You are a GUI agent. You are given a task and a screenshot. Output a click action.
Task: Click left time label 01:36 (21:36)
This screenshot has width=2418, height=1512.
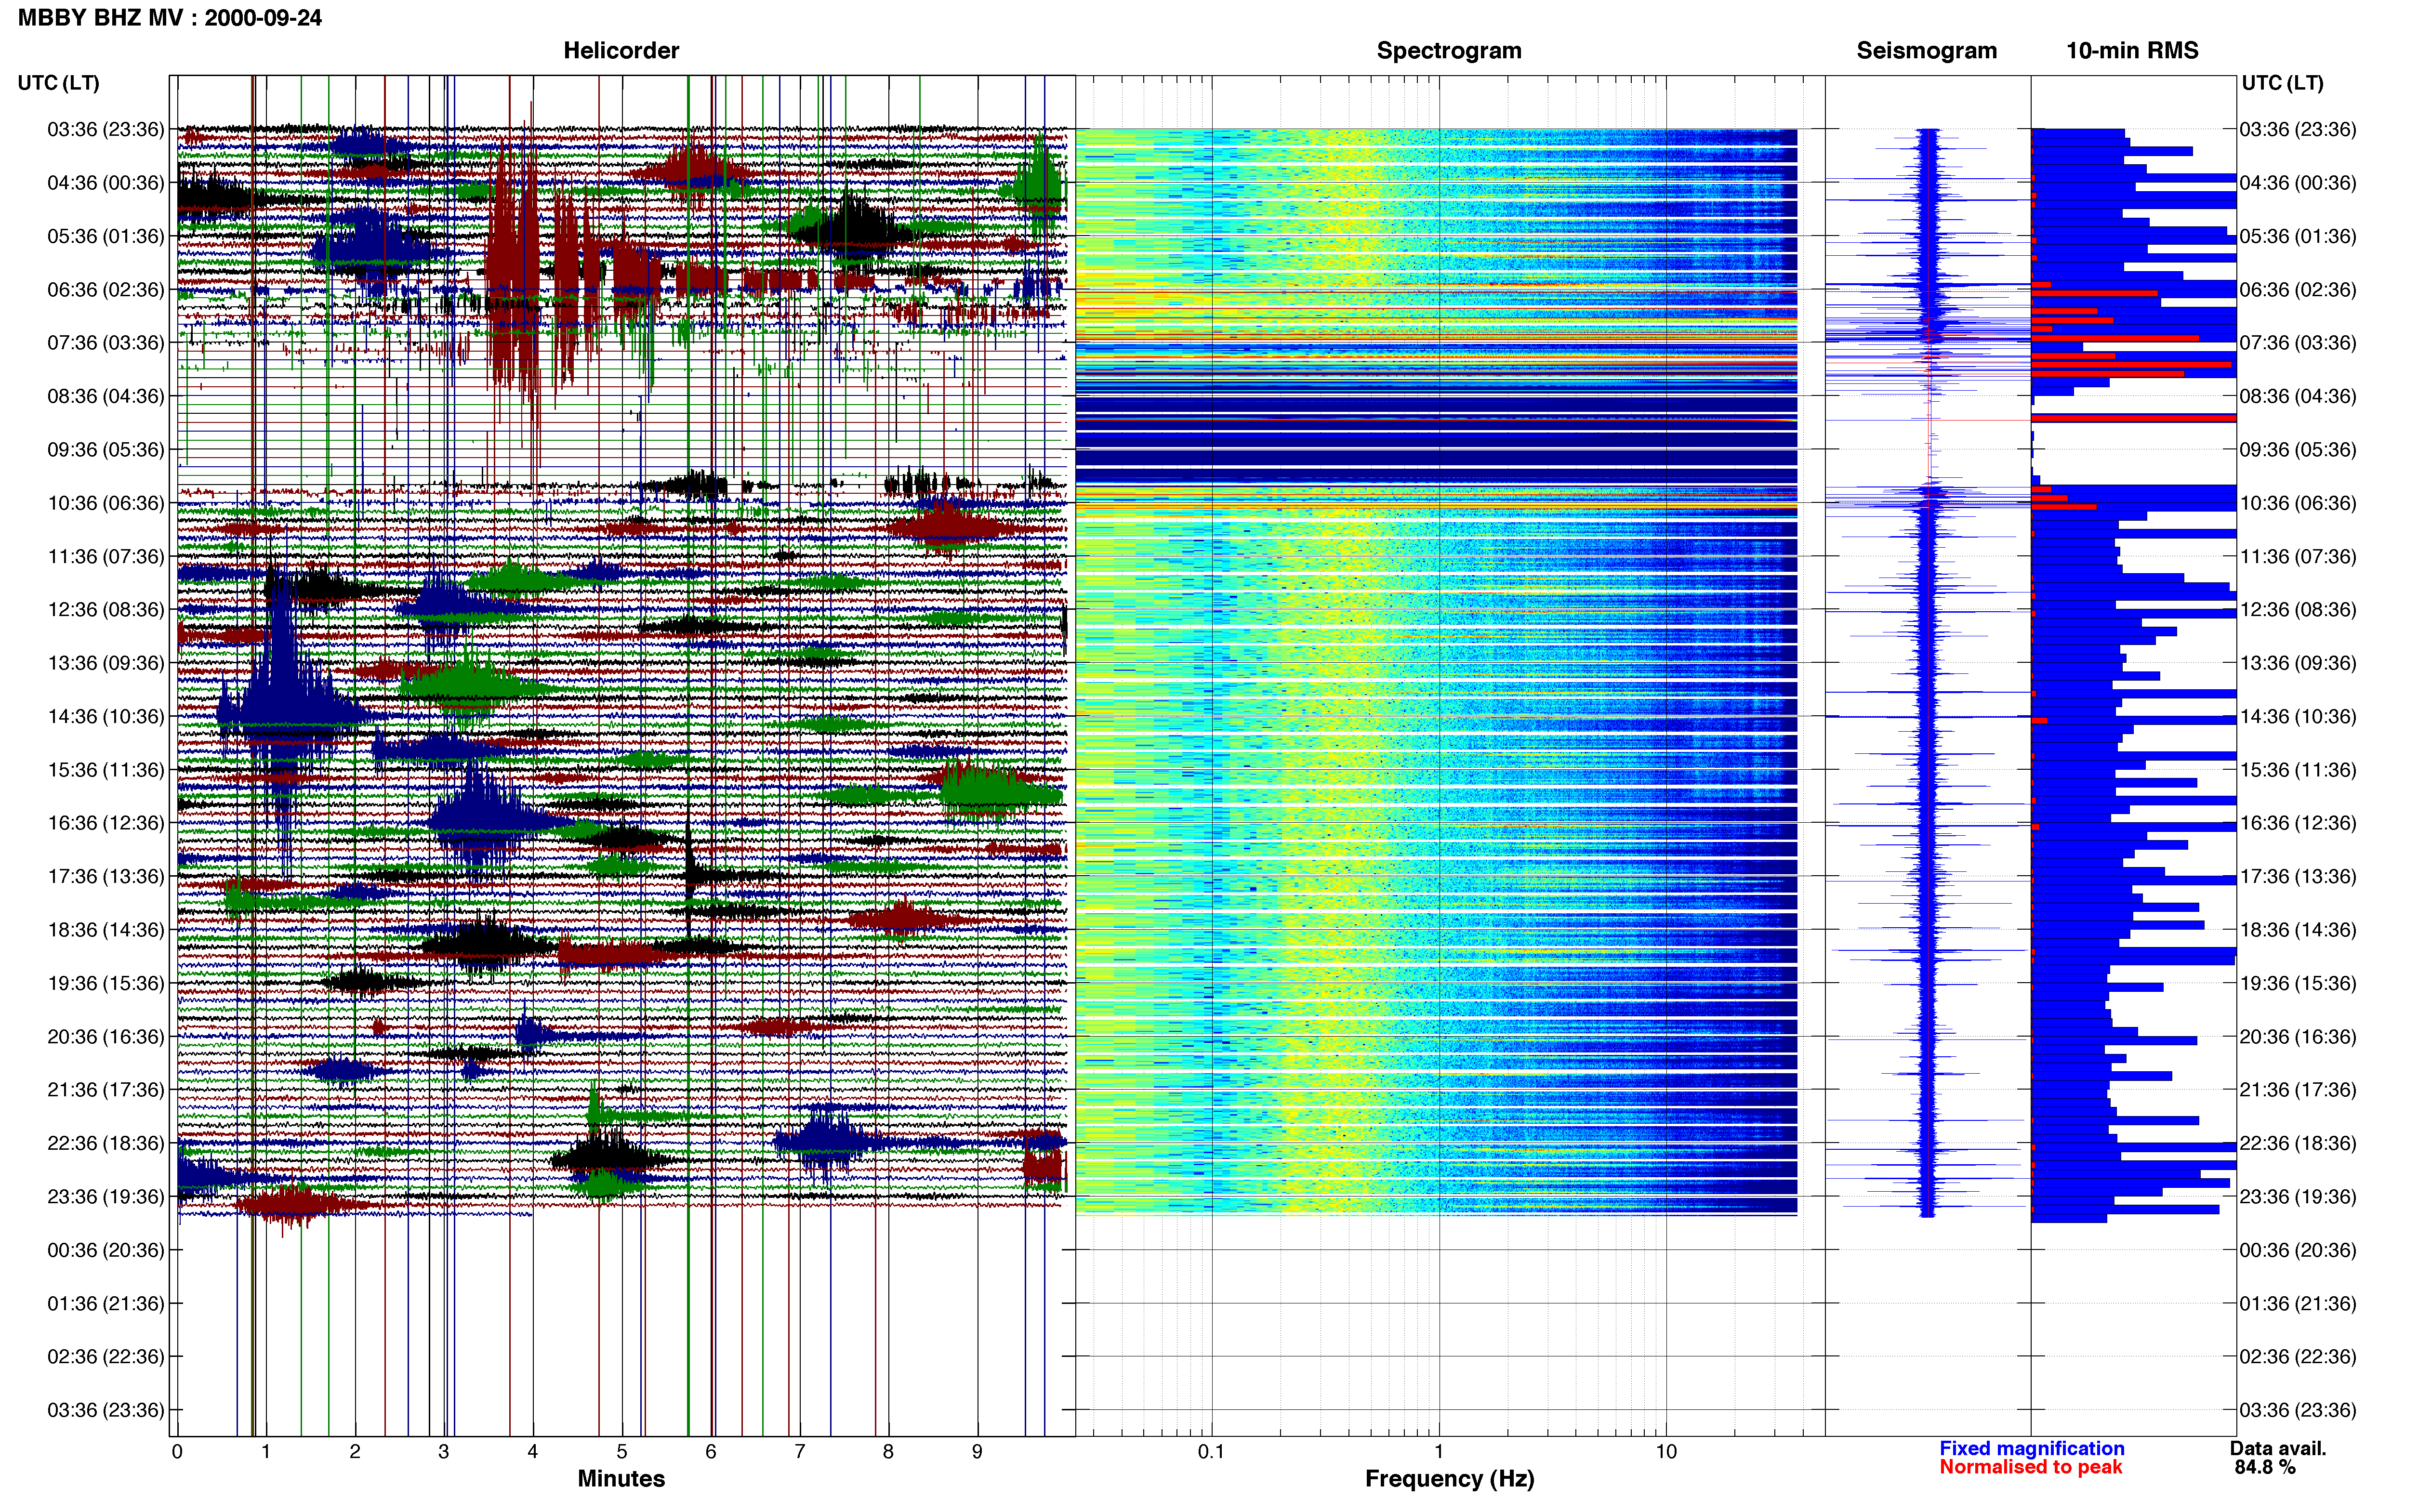[x=106, y=1303]
